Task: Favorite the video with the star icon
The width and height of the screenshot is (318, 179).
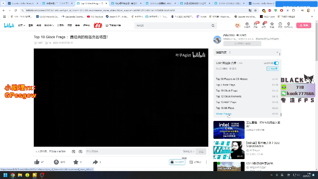Action: click(x=76, y=162)
